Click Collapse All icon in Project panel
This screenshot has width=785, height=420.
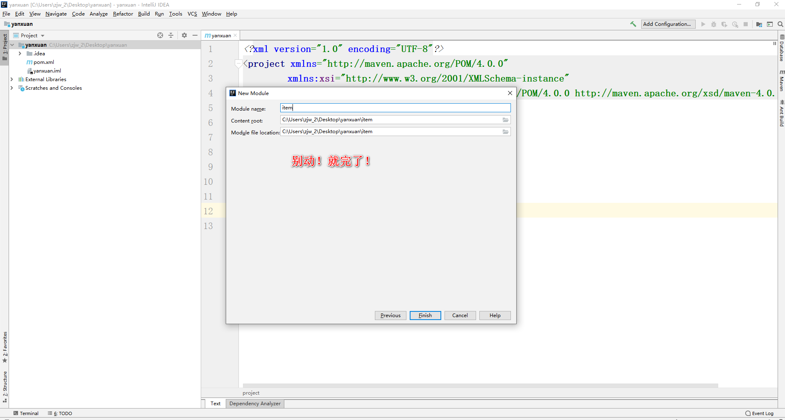[171, 36]
